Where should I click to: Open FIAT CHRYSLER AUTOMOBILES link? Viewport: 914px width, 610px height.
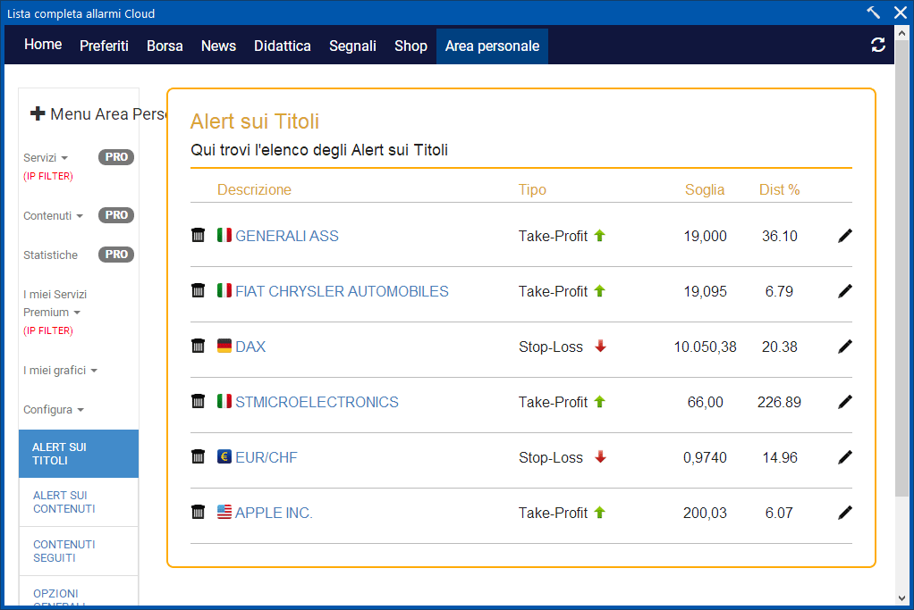click(343, 291)
